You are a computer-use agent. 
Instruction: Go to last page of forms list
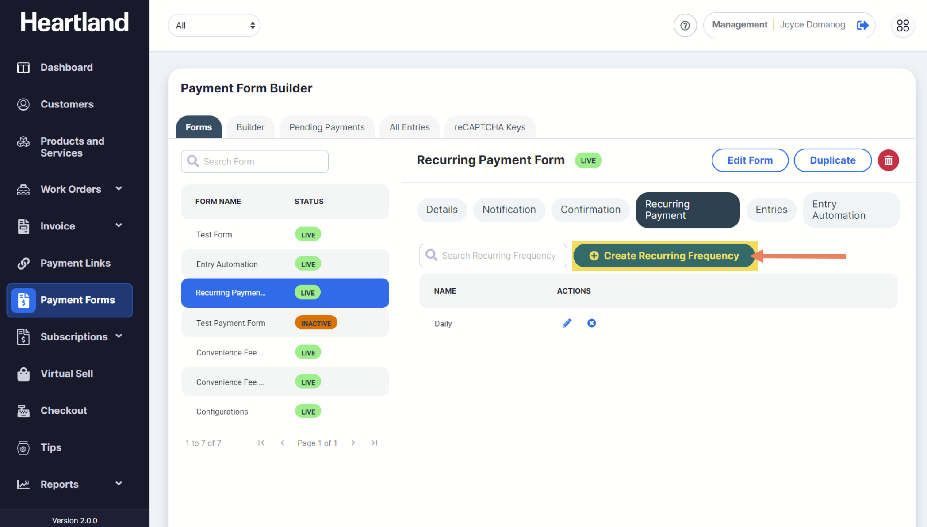pyautogui.click(x=374, y=443)
